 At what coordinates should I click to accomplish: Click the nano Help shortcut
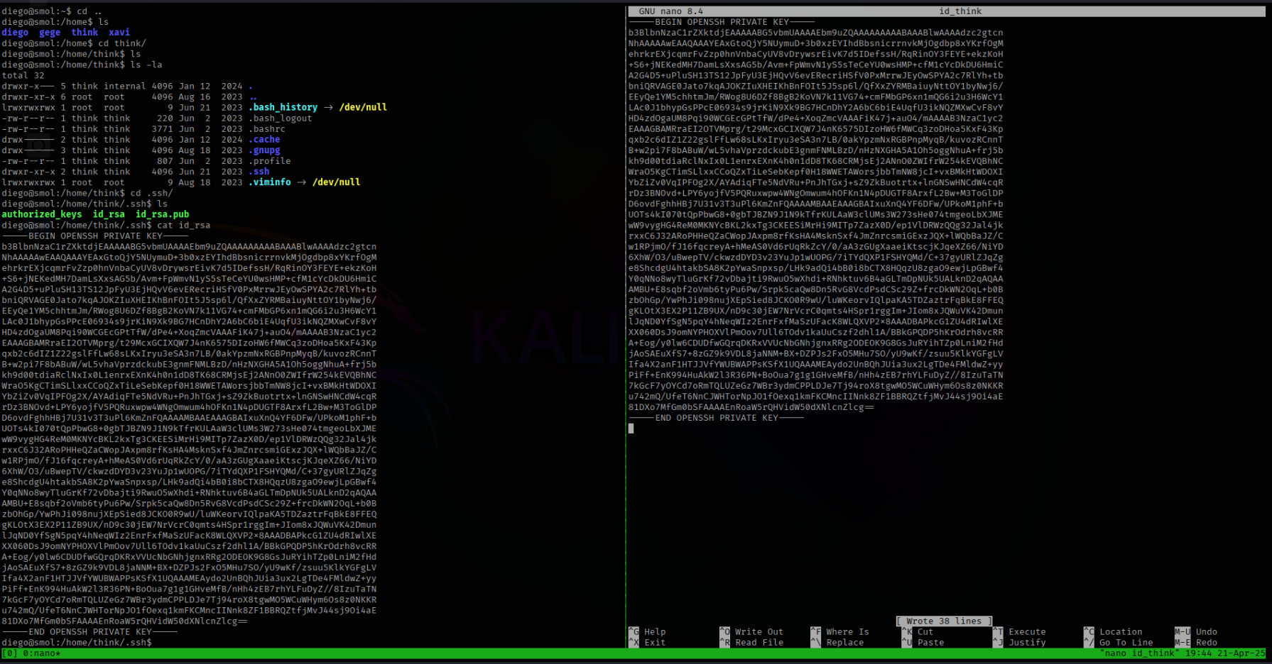point(647,632)
